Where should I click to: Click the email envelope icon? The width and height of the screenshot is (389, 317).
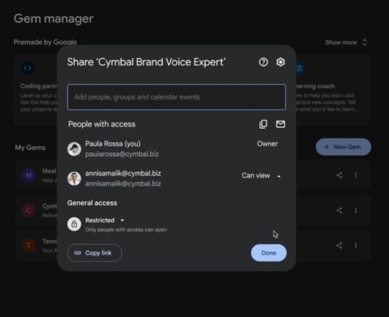[280, 124]
